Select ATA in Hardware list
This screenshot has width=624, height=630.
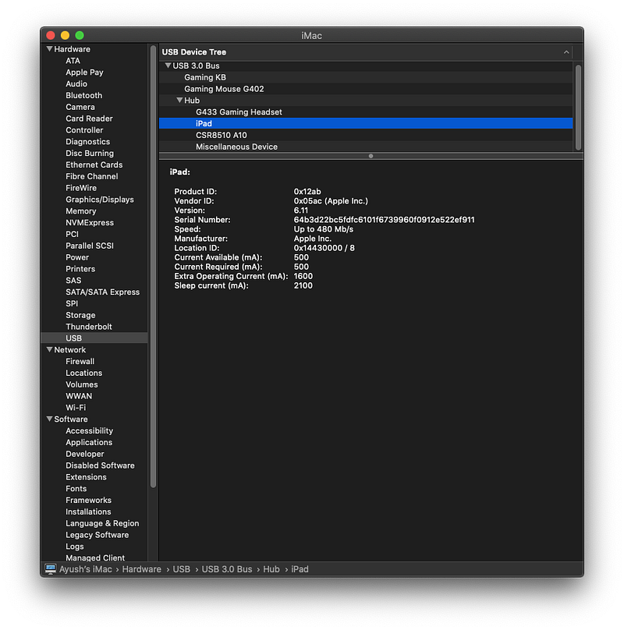pyautogui.click(x=73, y=61)
